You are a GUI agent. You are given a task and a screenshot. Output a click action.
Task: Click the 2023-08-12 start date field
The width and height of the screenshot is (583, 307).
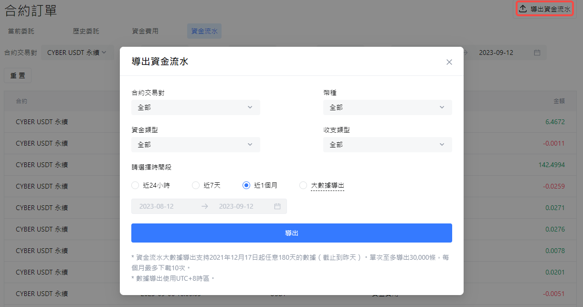pyautogui.click(x=156, y=206)
